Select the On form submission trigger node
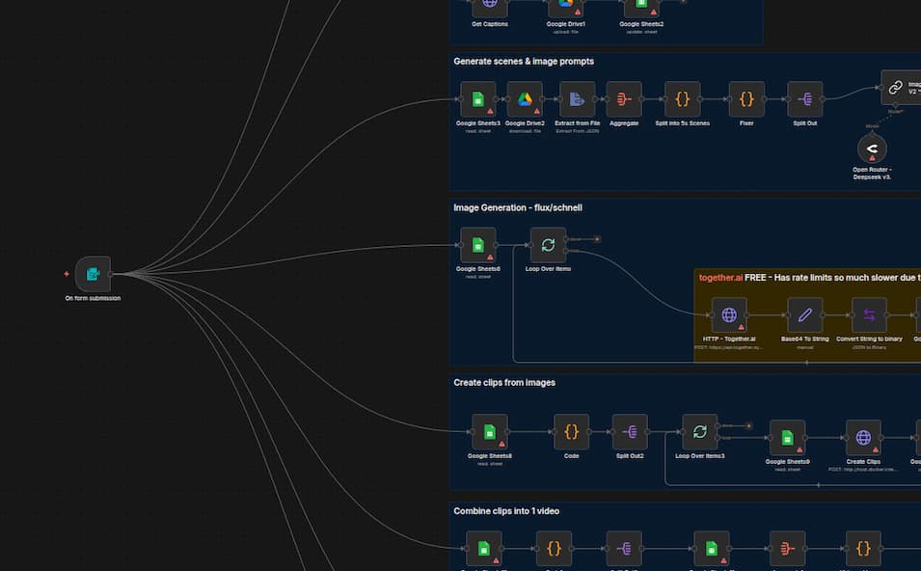 (x=93, y=274)
